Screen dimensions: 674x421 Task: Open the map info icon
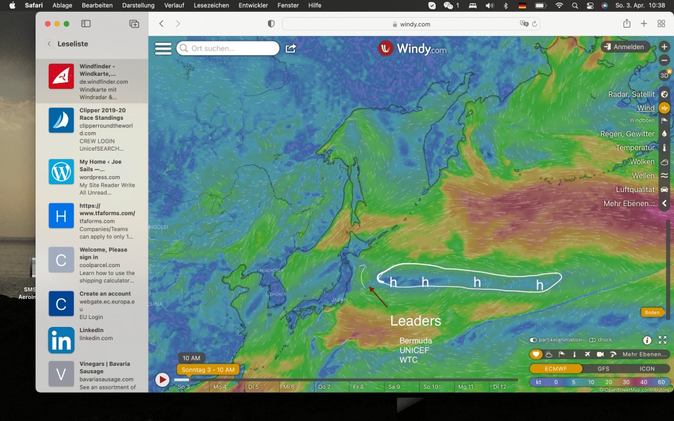(x=647, y=340)
